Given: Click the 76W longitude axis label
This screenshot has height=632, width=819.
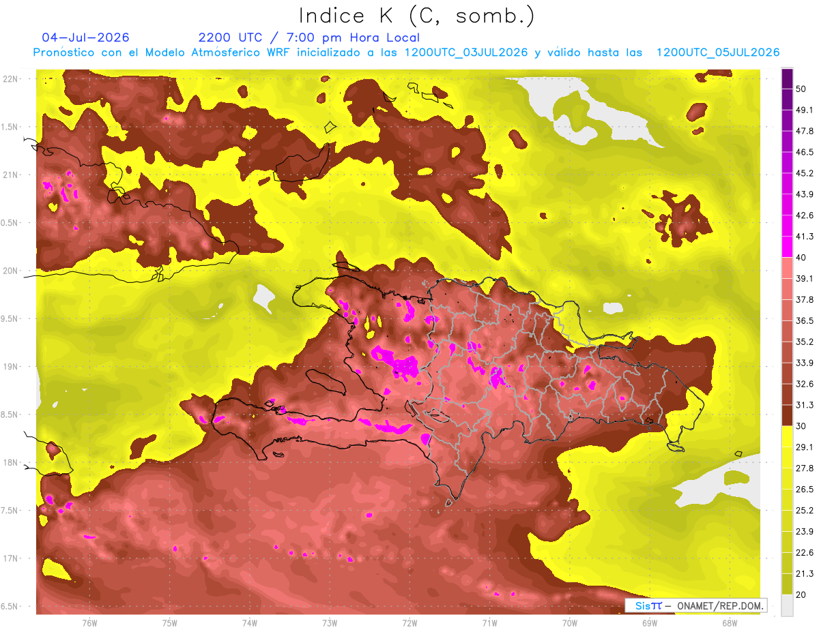Looking at the screenshot, I should pos(89,623).
